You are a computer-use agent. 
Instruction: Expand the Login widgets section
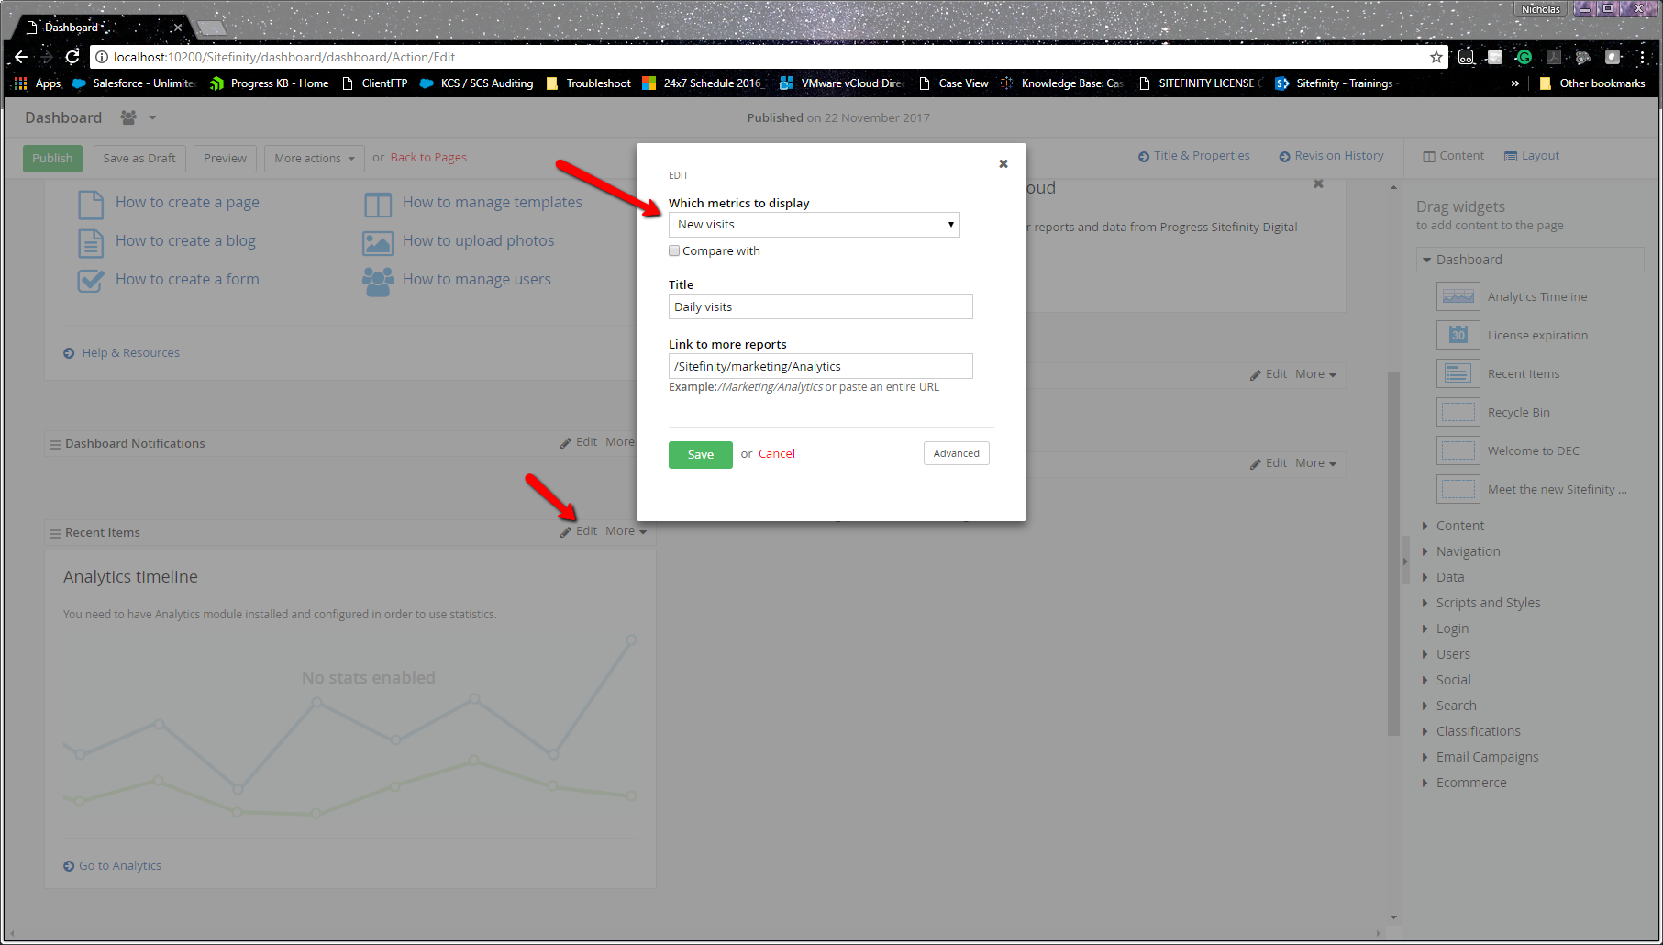pyautogui.click(x=1446, y=628)
